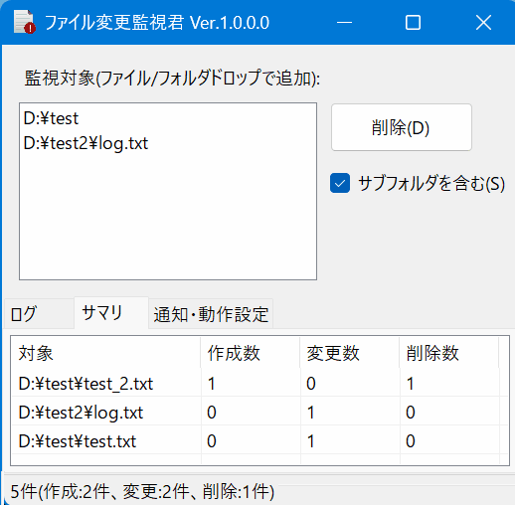The width and height of the screenshot is (515, 505).
Task: Click the 削除数 value in the test.txt row
Action: tap(411, 441)
